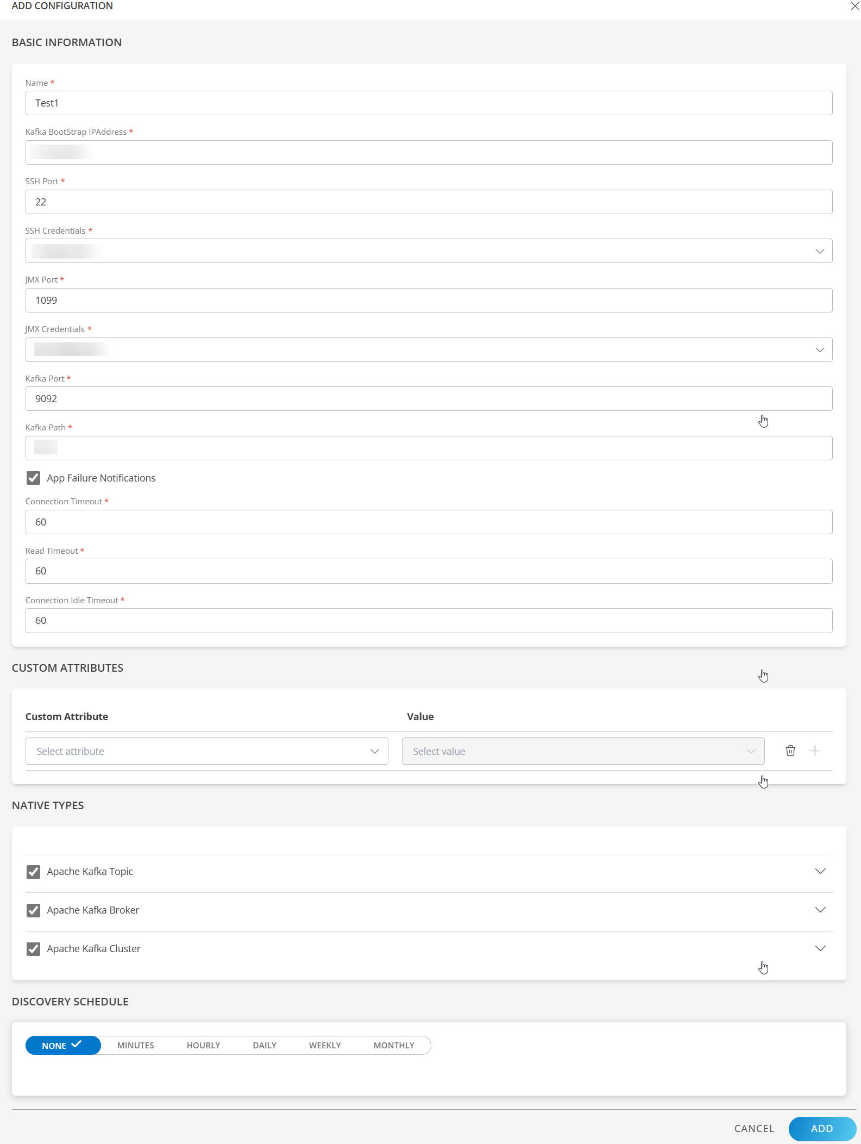This screenshot has height=1144, width=861.
Task: Click the plus icon to add attribute row
Action: point(815,751)
